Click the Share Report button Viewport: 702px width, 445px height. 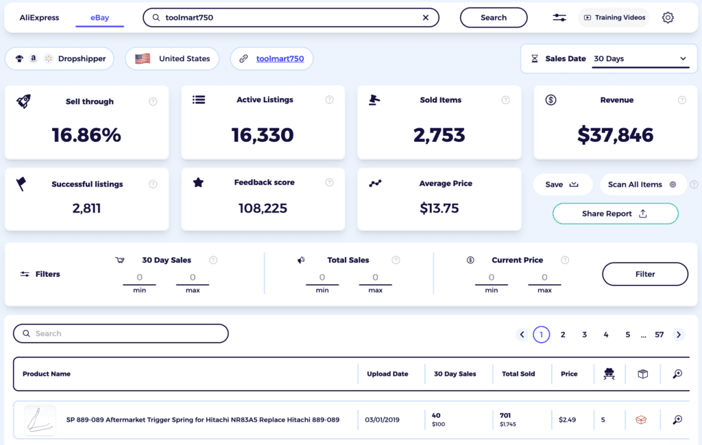tap(615, 213)
